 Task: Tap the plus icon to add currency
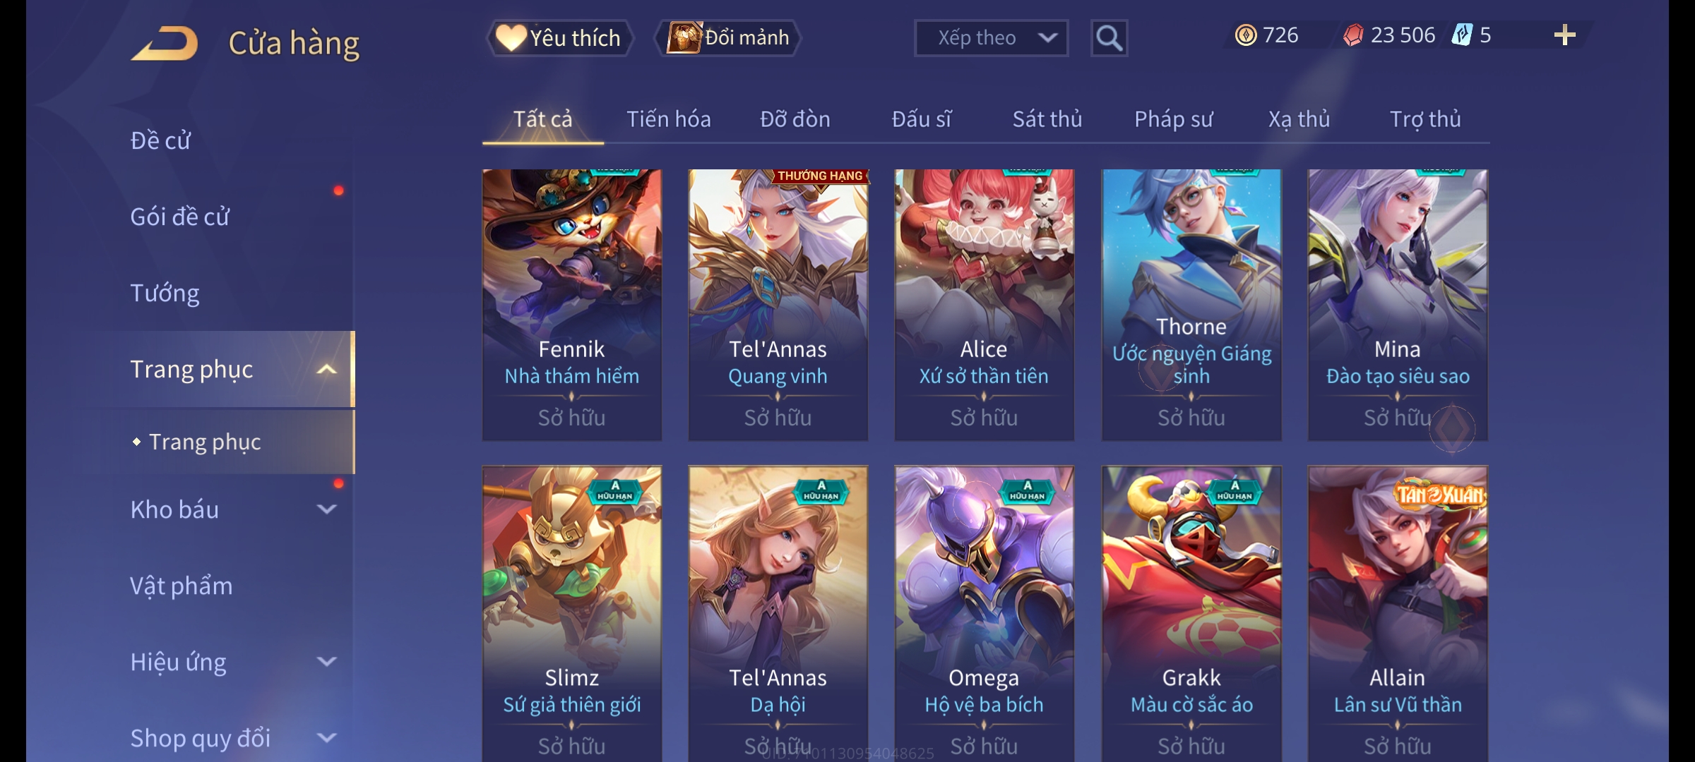1564,35
